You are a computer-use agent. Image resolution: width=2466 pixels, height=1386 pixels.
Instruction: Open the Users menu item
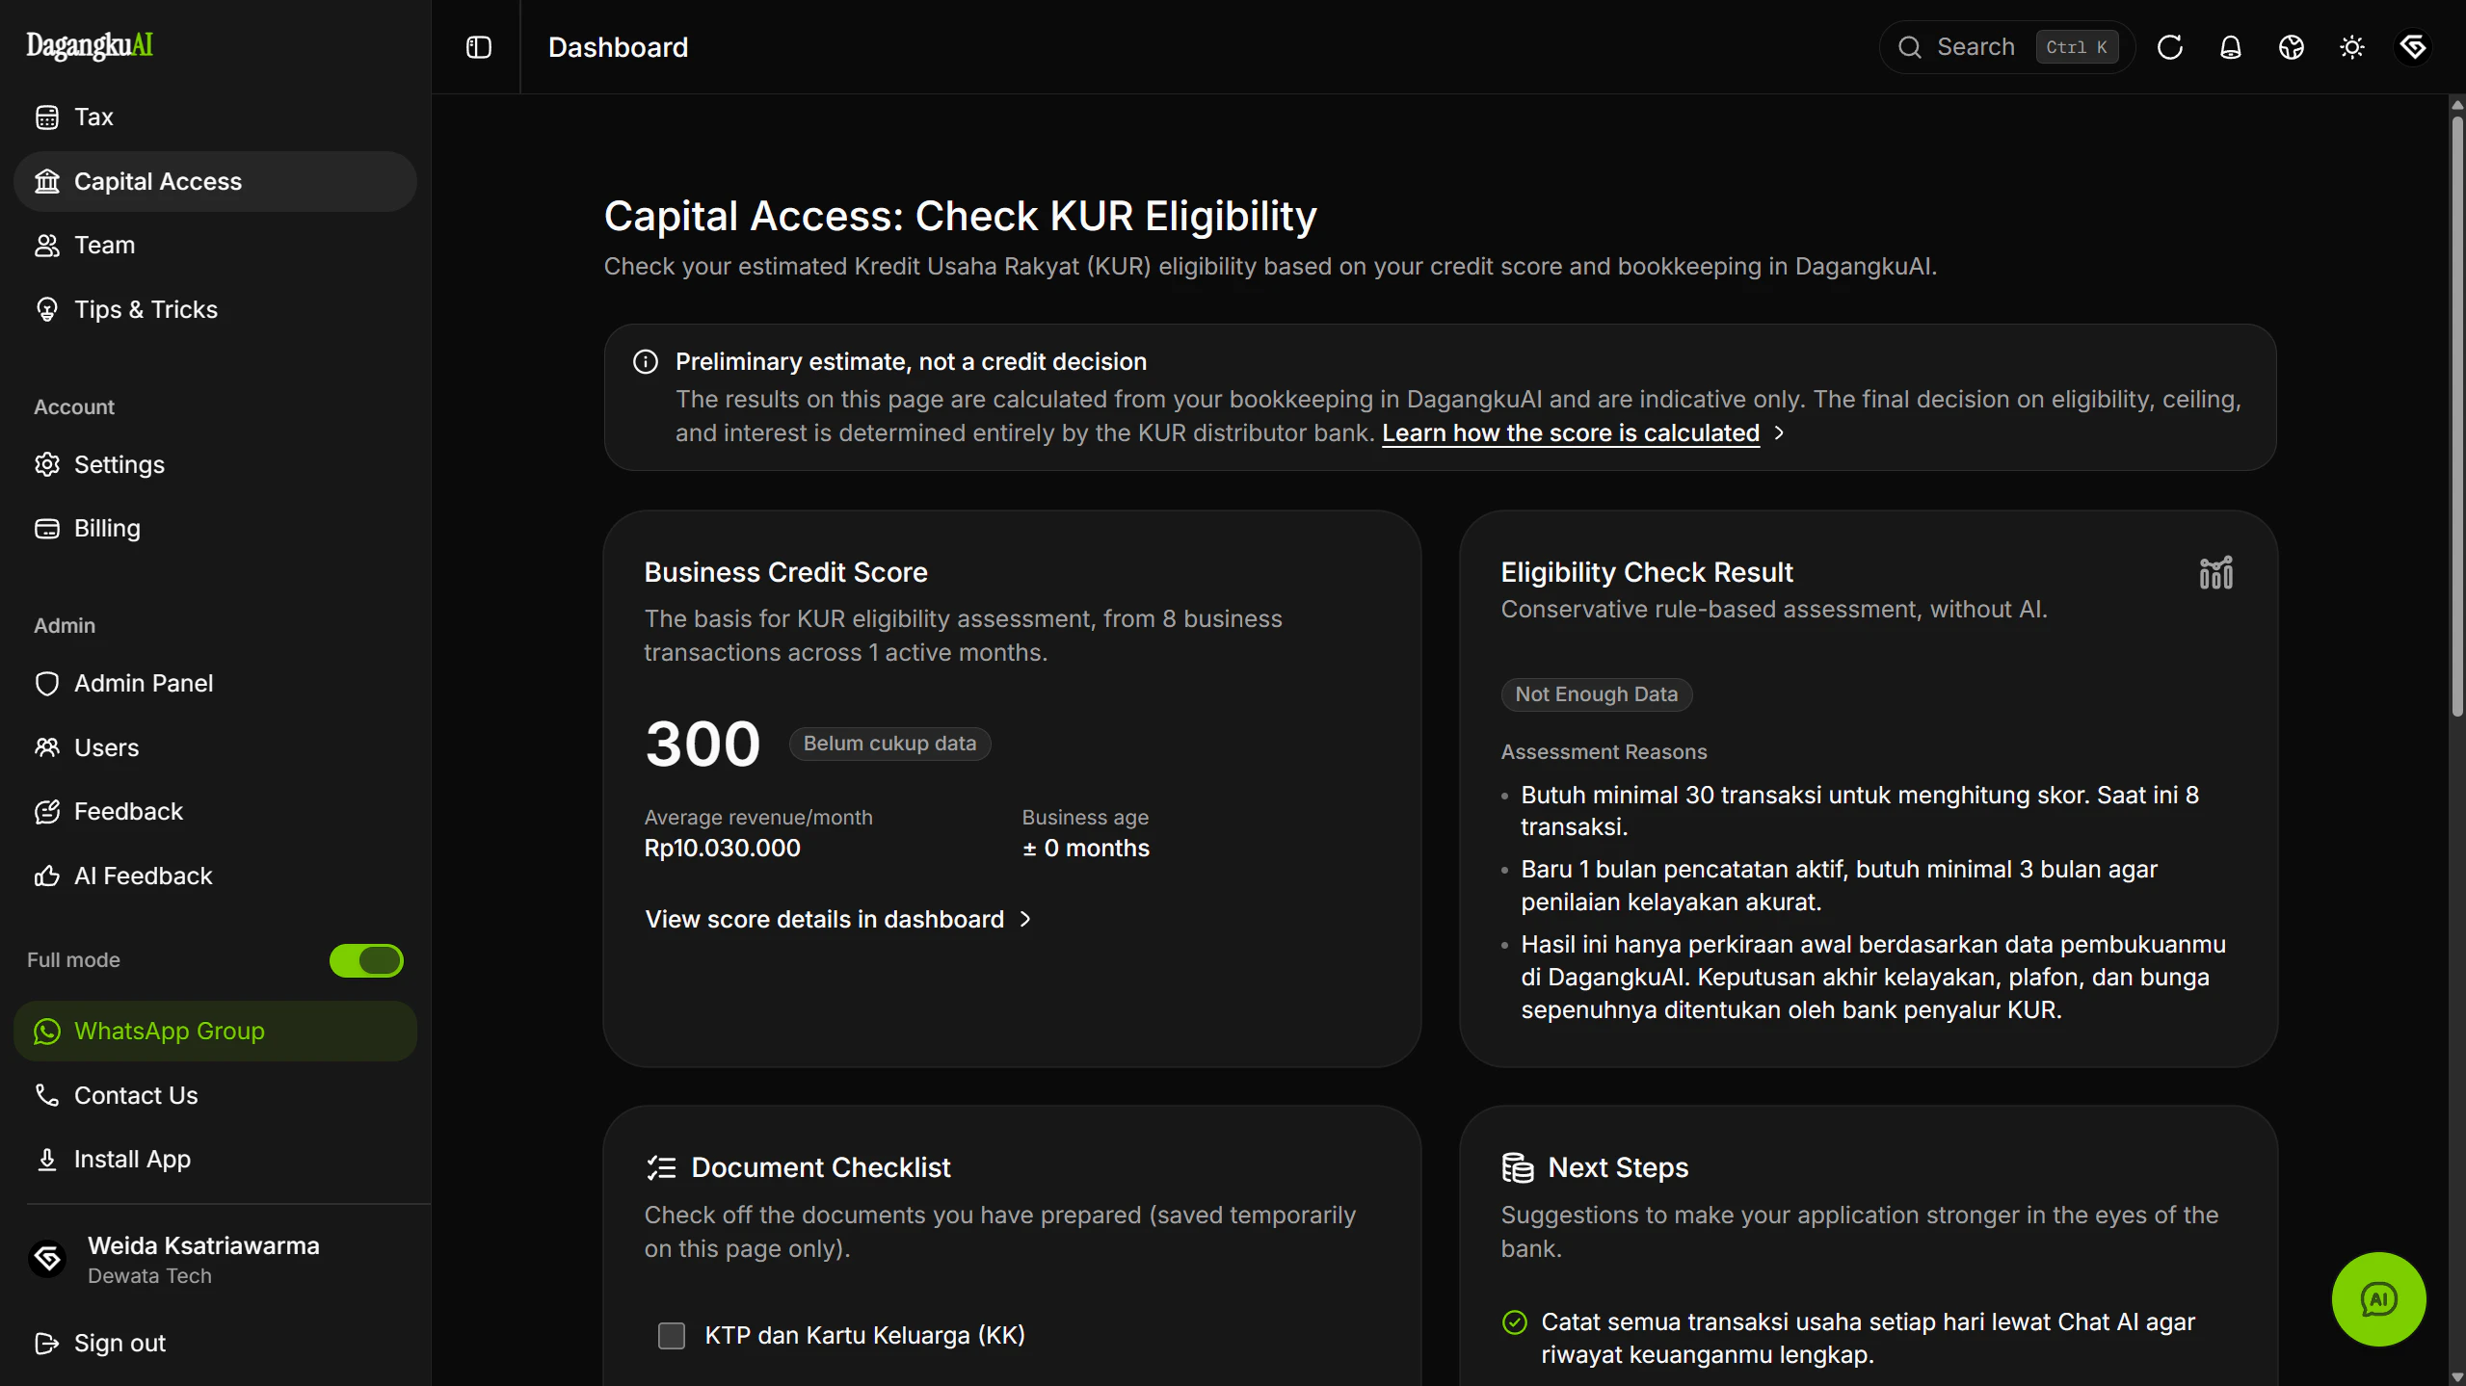215,747
